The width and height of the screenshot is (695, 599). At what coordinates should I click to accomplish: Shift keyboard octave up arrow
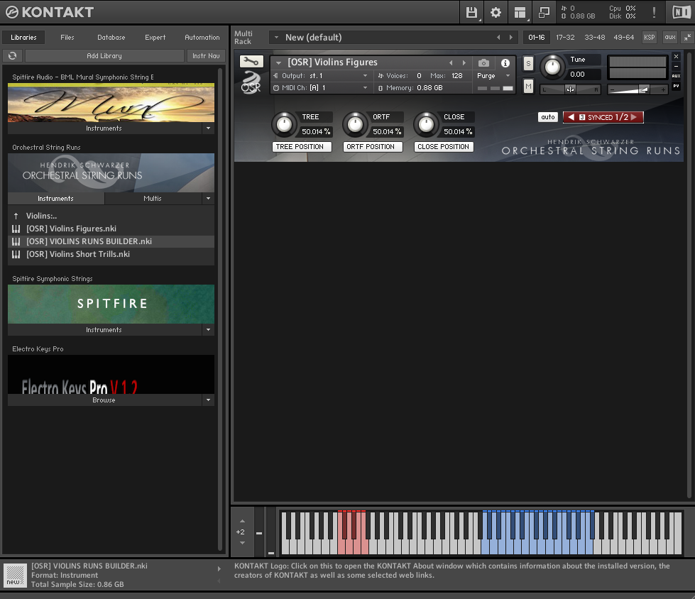point(242,522)
